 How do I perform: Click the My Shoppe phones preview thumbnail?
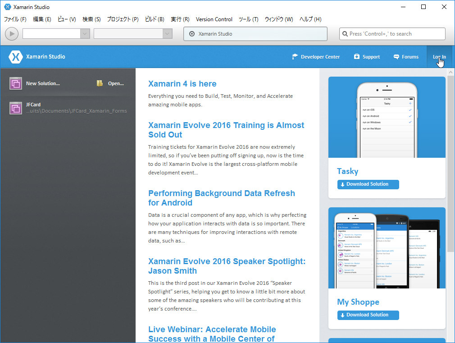coord(387,248)
